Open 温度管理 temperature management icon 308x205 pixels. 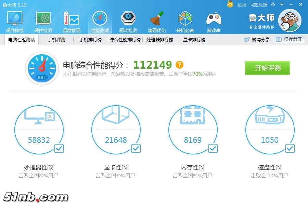pyautogui.click(x=72, y=22)
